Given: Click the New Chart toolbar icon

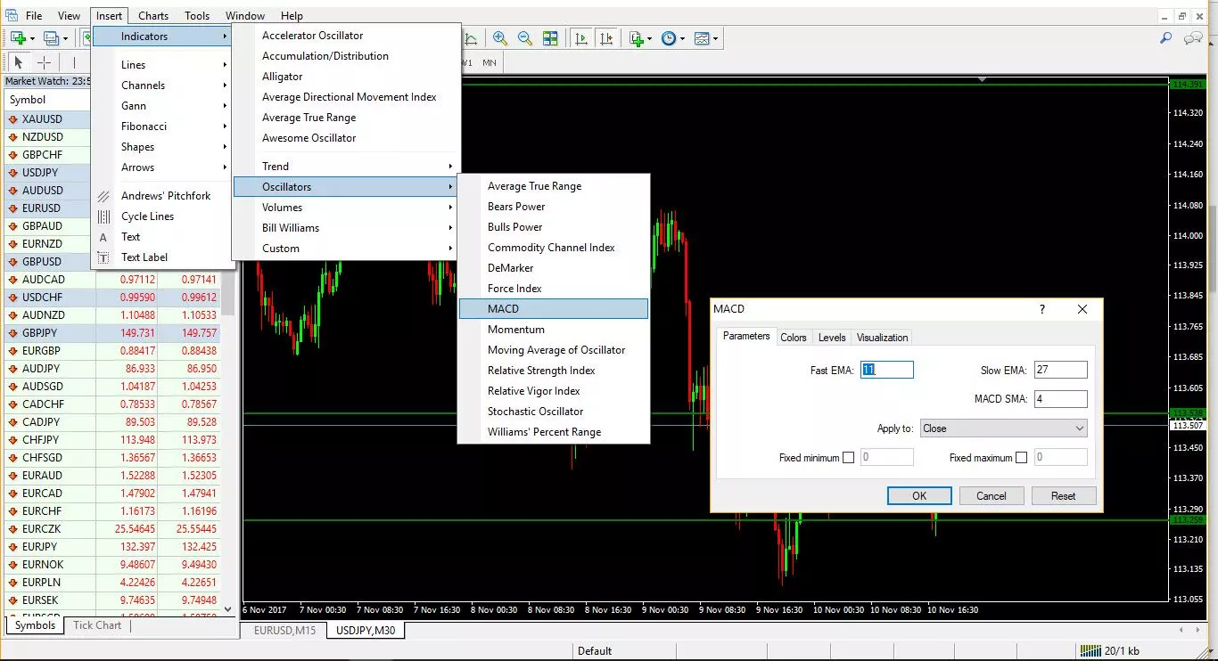Looking at the screenshot, I should click(18, 38).
